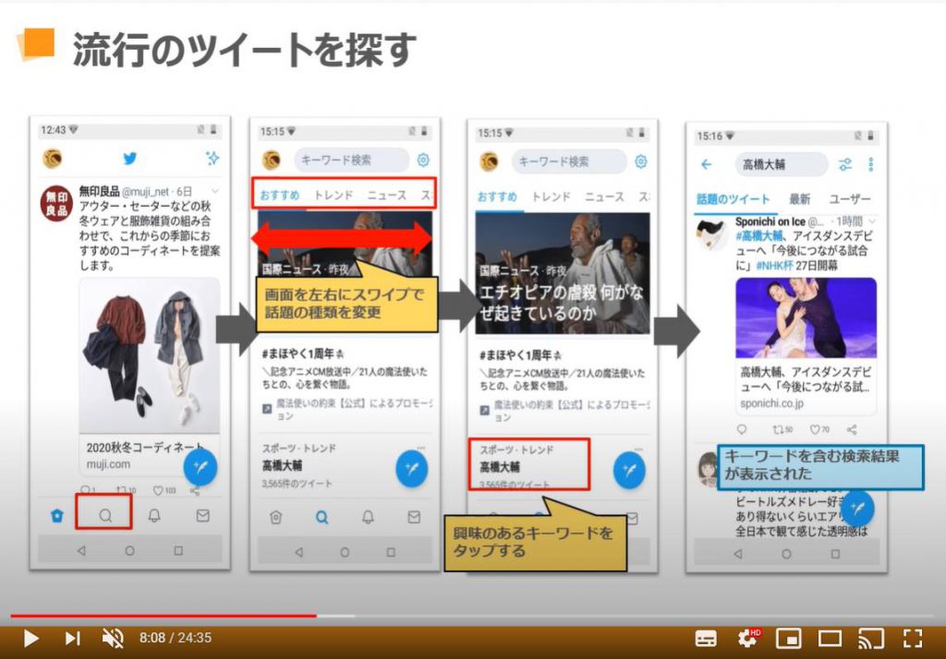Tap the home icon in first phone
The width and height of the screenshot is (946, 659).
point(57,516)
